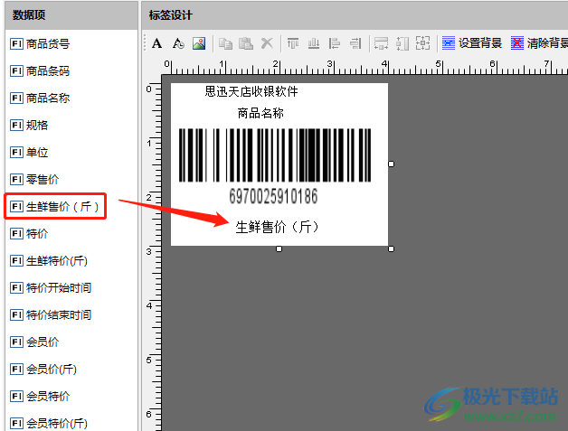
Task: Click the copy icon in toolbar
Action: point(225,43)
